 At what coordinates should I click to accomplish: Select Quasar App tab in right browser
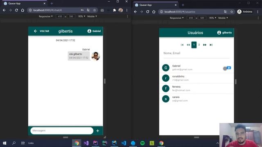[x=156, y=5]
